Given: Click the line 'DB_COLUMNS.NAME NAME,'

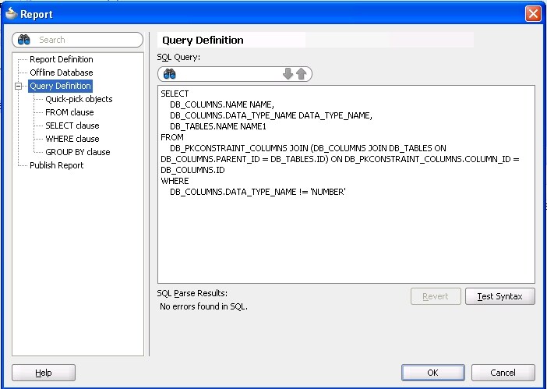Looking at the screenshot, I should 222,104.
